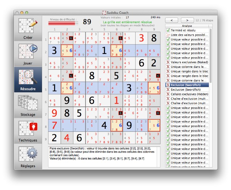Select grid cell with large 3 in row 2
The width and height of the screenshot is (231, 190).
coord(54,51)
